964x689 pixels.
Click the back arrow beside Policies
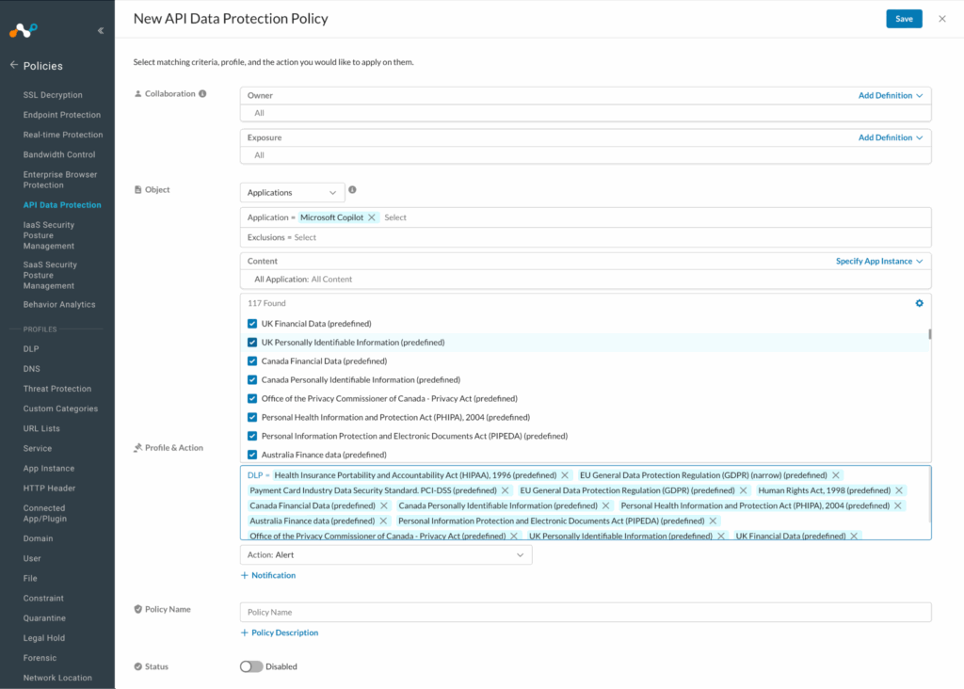click(x=13, y=66)
